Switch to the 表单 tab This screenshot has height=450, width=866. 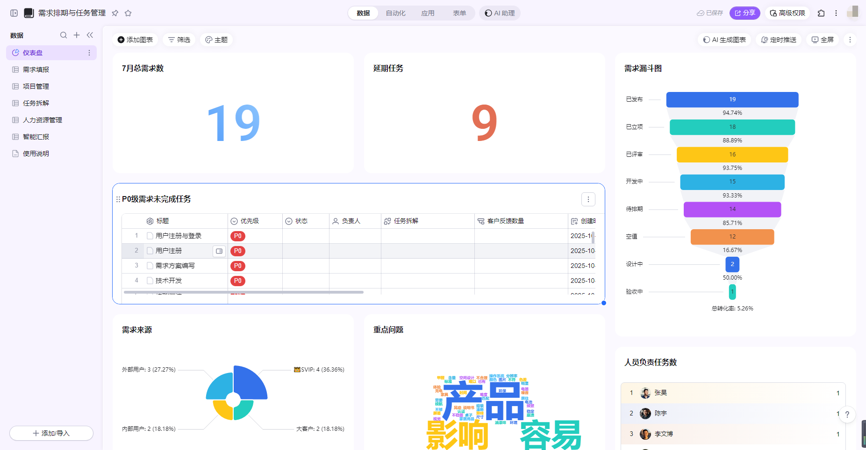[x=459, y=13]
